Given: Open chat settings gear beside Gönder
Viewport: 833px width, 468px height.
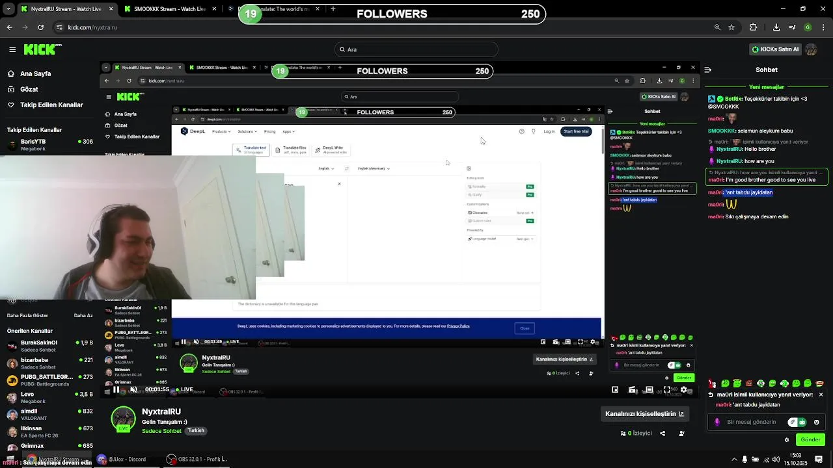Looking at the screenshot, I should pos(787,440).
